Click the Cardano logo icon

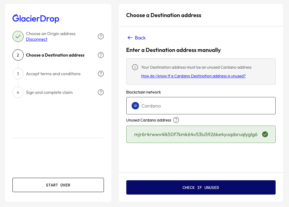pos(135,106)
